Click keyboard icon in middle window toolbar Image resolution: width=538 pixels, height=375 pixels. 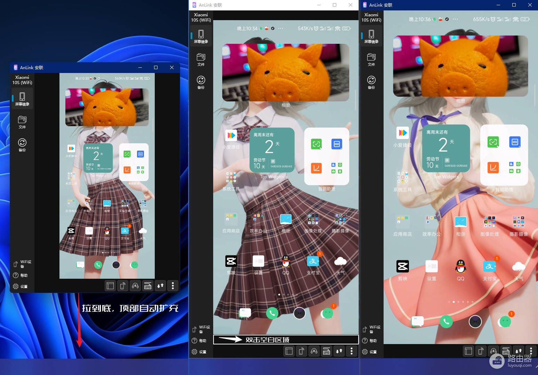point(327,351)
